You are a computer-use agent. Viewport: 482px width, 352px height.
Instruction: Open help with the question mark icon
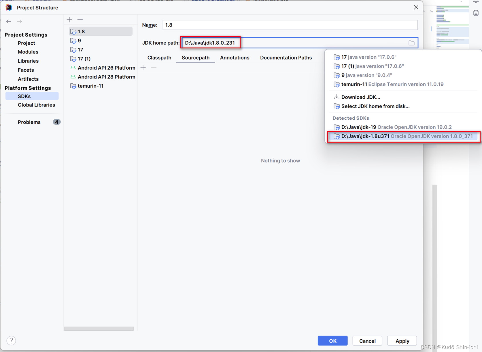11,340
